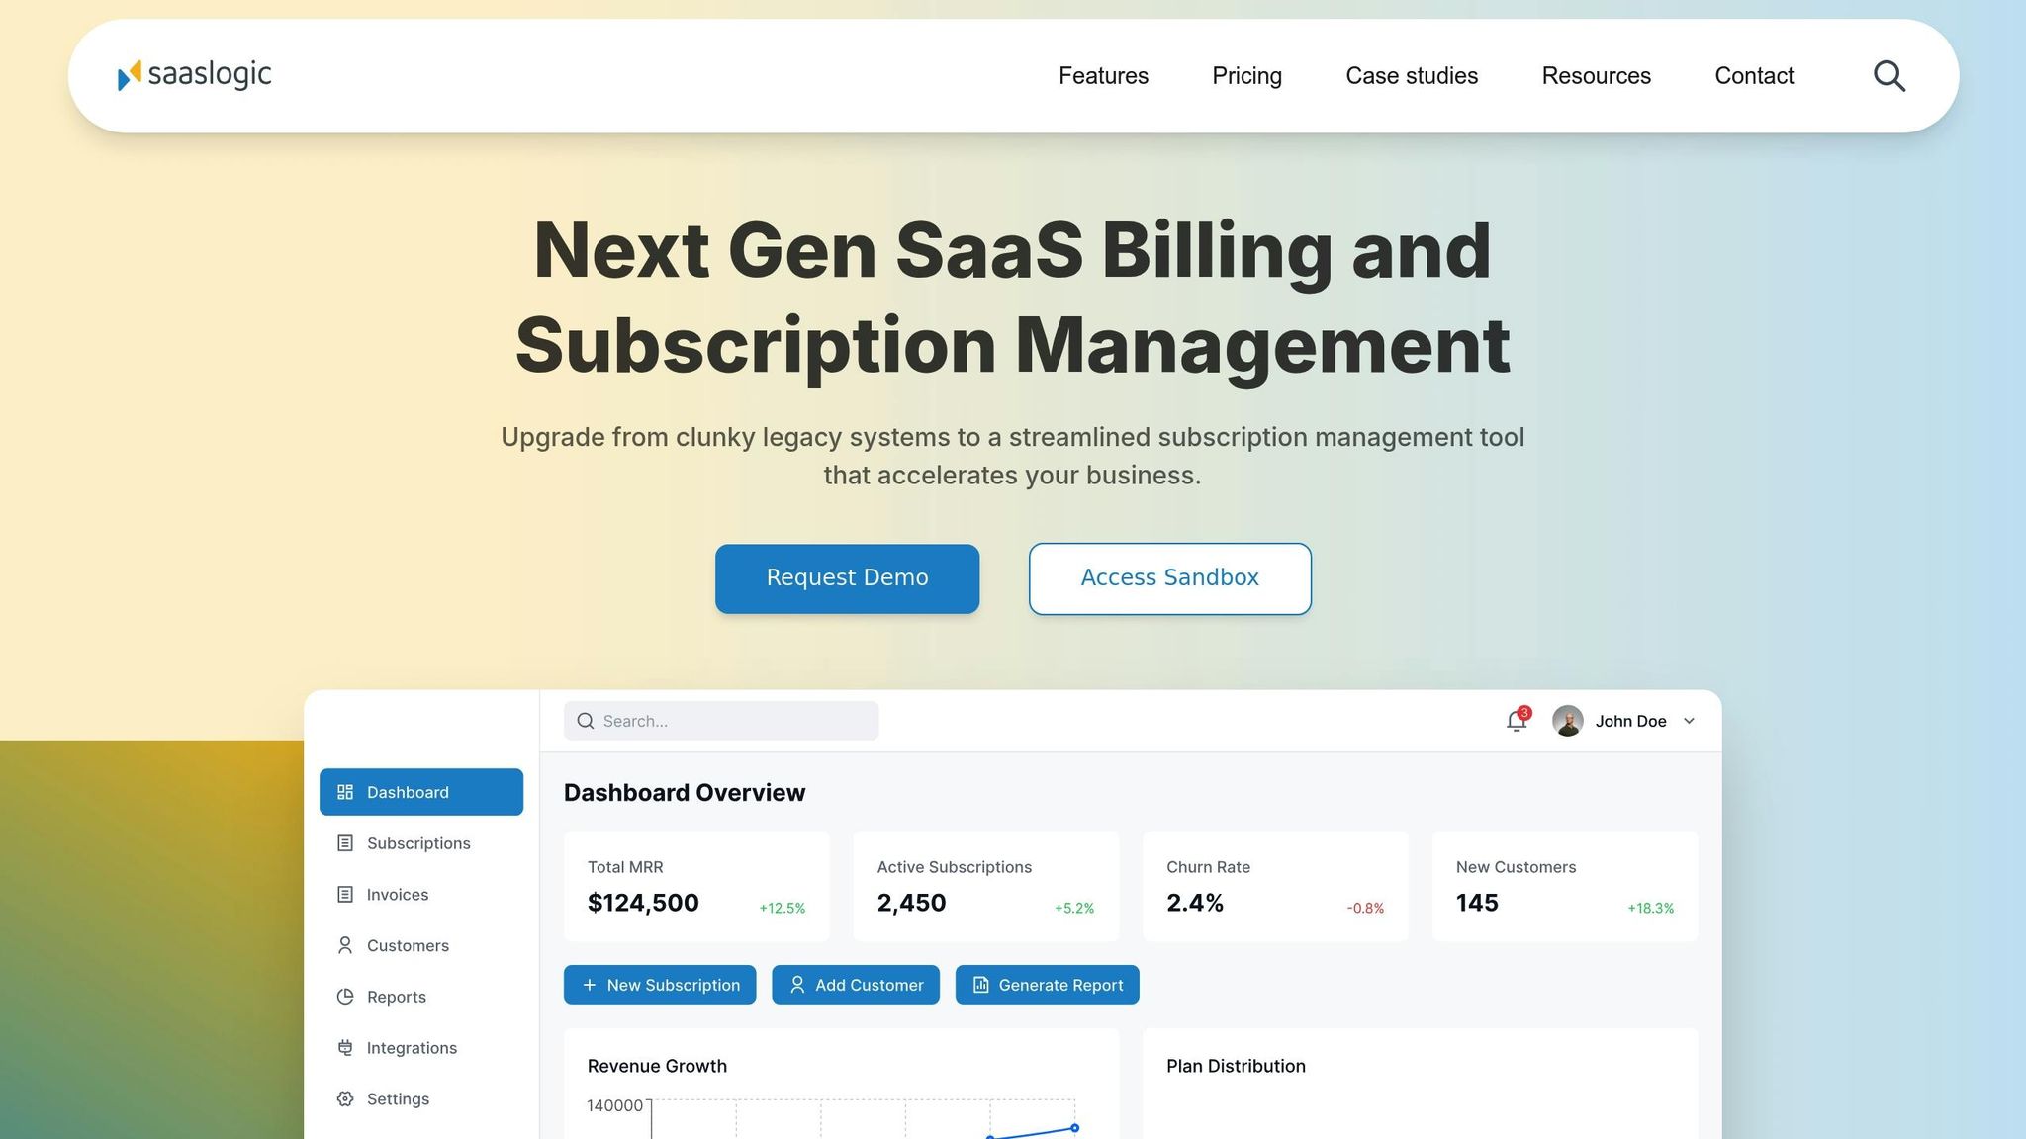Open the site search magnifier icon
Viewport: 2026px width, 1139px height.
[1888, 76]
